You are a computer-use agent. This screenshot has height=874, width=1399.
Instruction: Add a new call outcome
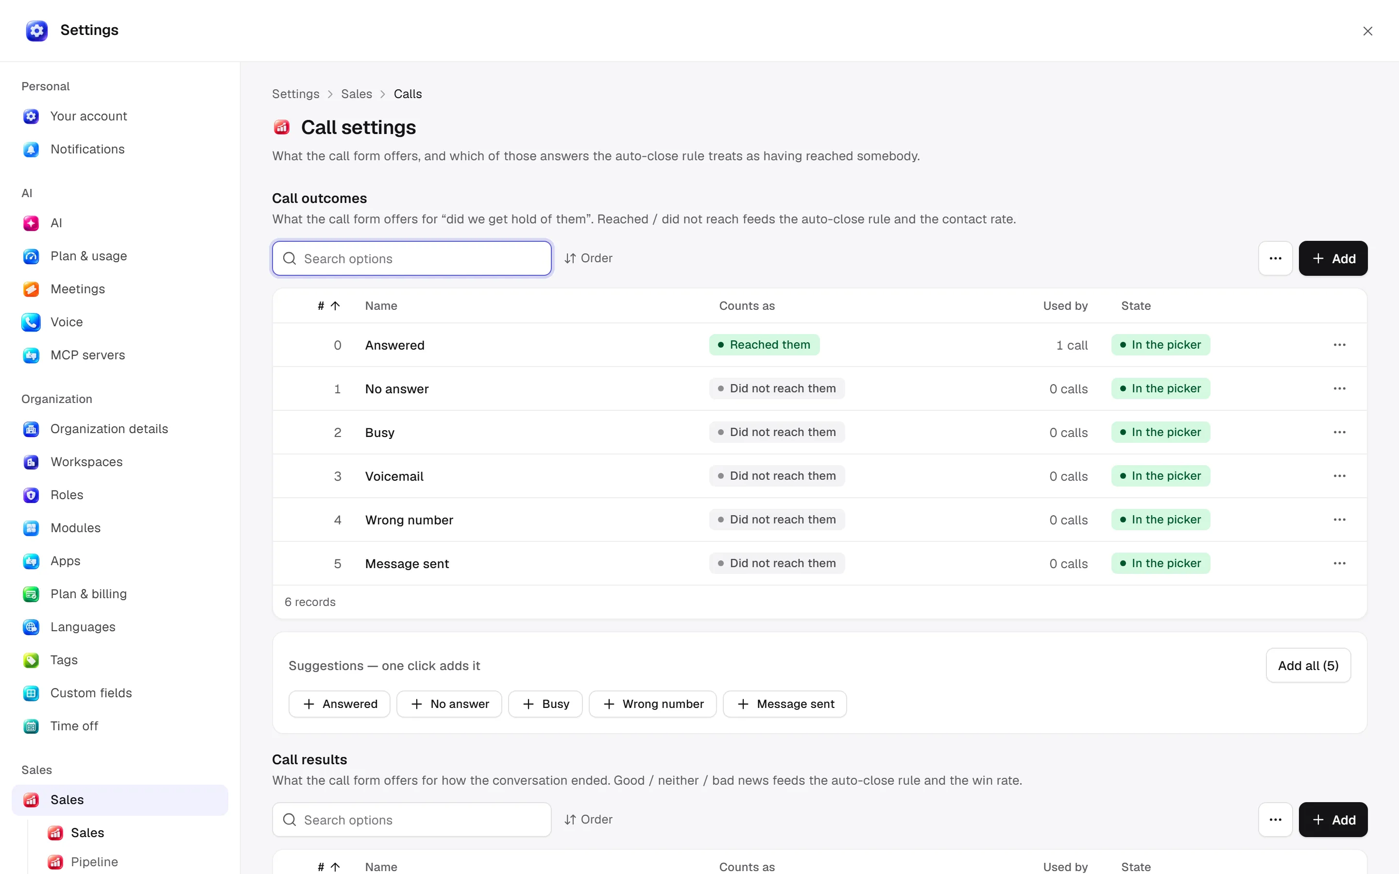coord(1332,258)
